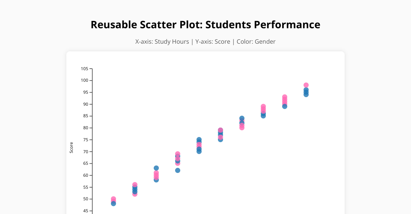The height and width of the screenshot is (214, 411).
Task: Click the pink dot at score 98
Action: click(306, 85)
